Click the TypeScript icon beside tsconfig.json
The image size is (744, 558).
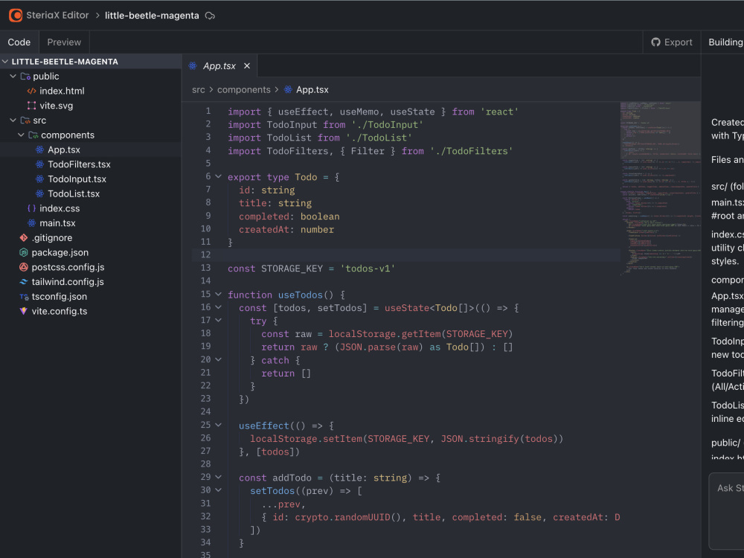(x=24, y=297)
